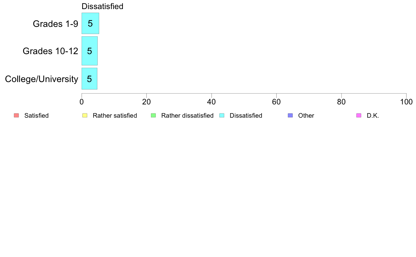The width and height of the screenshot is (416, 257).
Task: Click the College/University row label
Action: click(42, 79)
